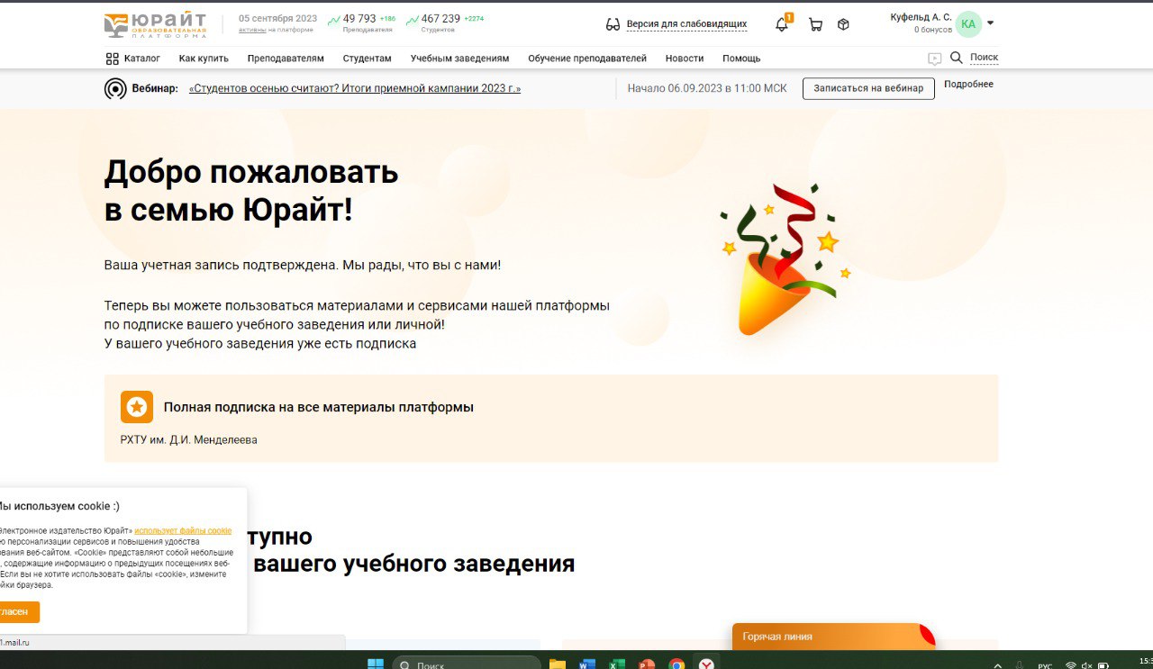Launch Excel from the taskbar
1153x669 pixels.
tap(617, 664)
